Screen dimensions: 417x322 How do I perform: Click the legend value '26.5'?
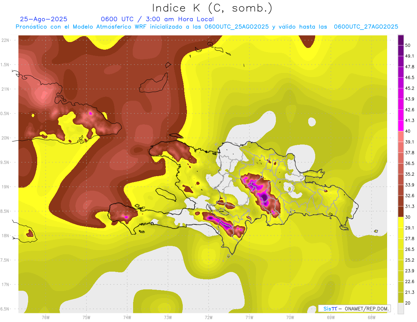click(x=410, y=249)
